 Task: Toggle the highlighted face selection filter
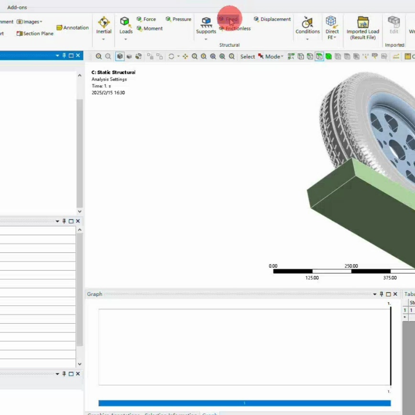pyautogui.click(x=319, y=56)
